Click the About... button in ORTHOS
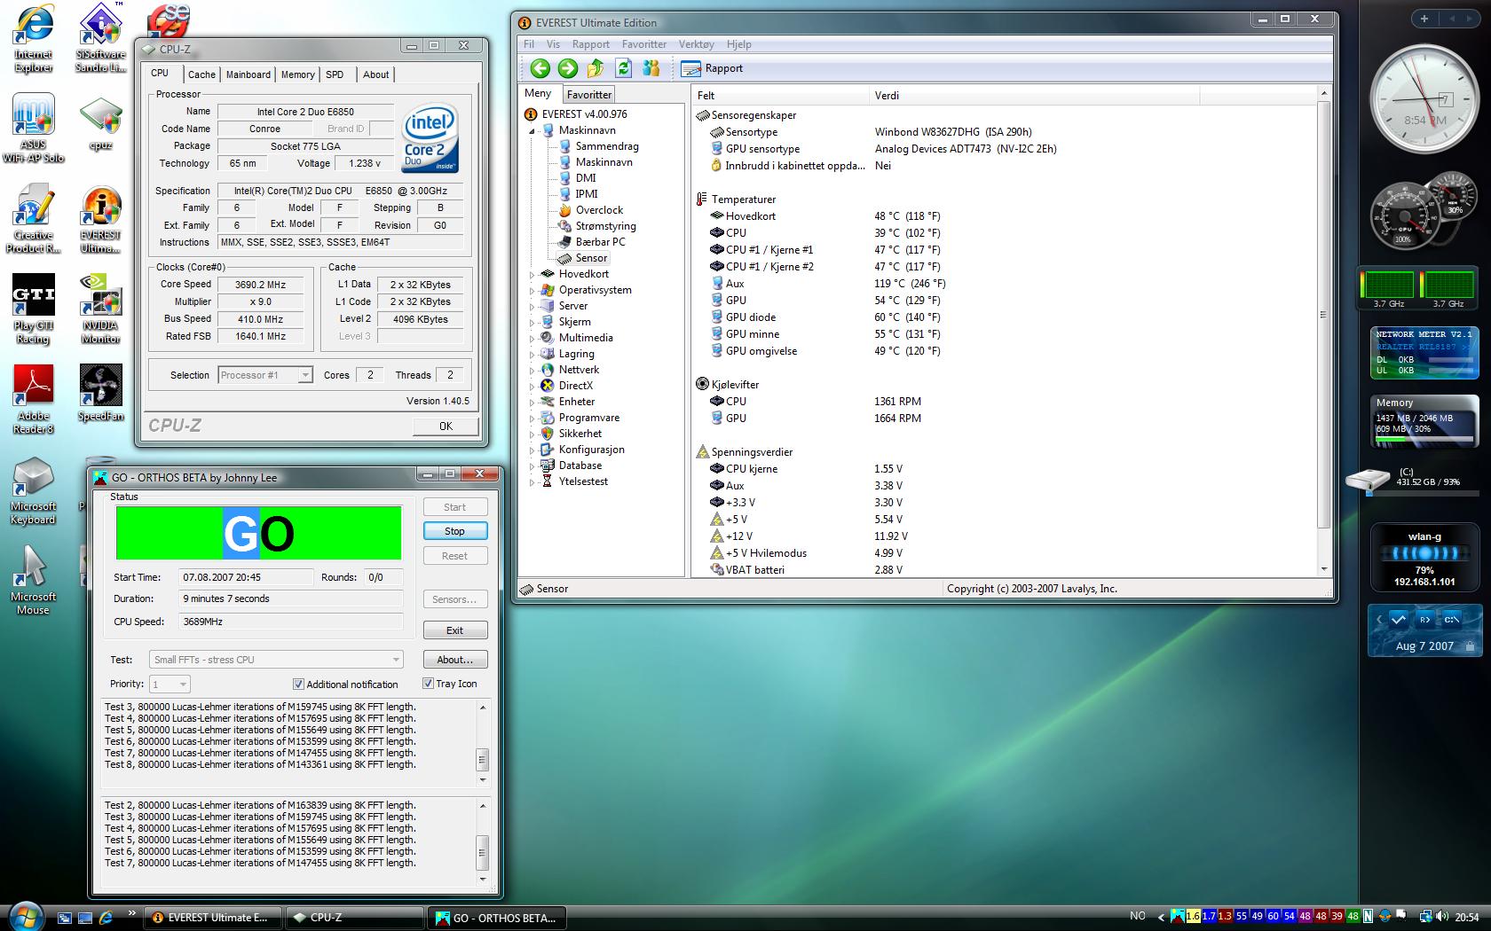 [x=454, y=660]
